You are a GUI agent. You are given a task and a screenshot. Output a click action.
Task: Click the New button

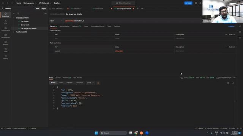click(38, 9)
